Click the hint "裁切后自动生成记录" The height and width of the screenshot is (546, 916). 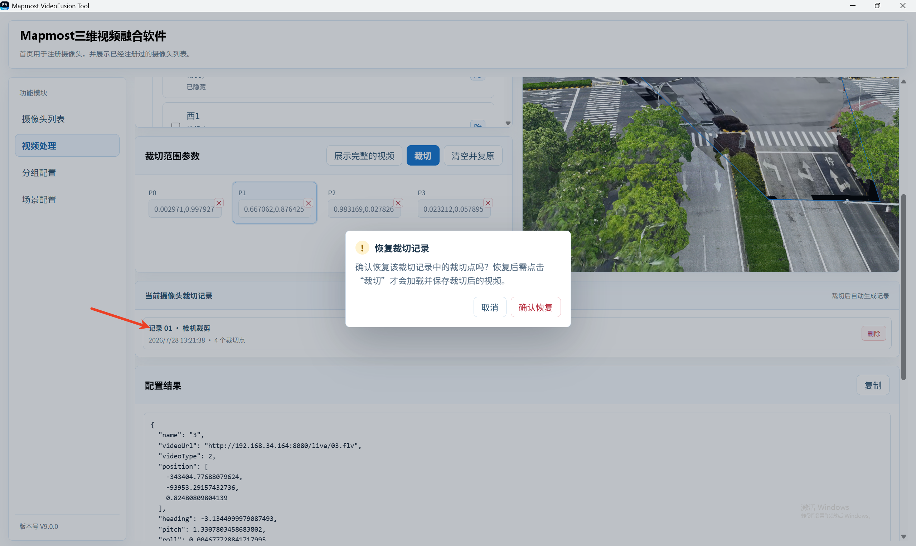860,296
